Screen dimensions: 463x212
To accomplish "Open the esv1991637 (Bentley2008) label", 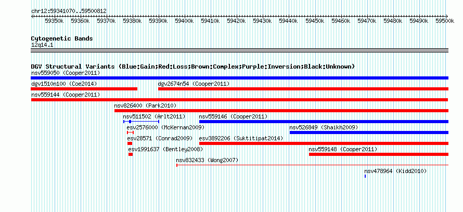I will click(165, 149).
